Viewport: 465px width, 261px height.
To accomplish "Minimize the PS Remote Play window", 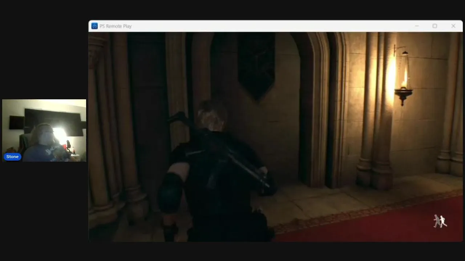I will tap(417, 26).
